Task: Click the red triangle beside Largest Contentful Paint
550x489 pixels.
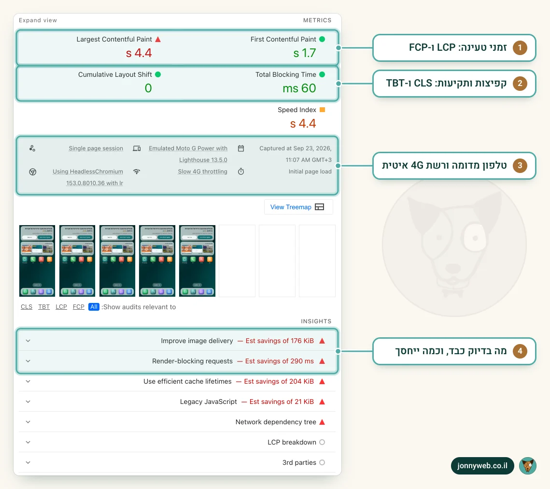Action: coord(158,39)
